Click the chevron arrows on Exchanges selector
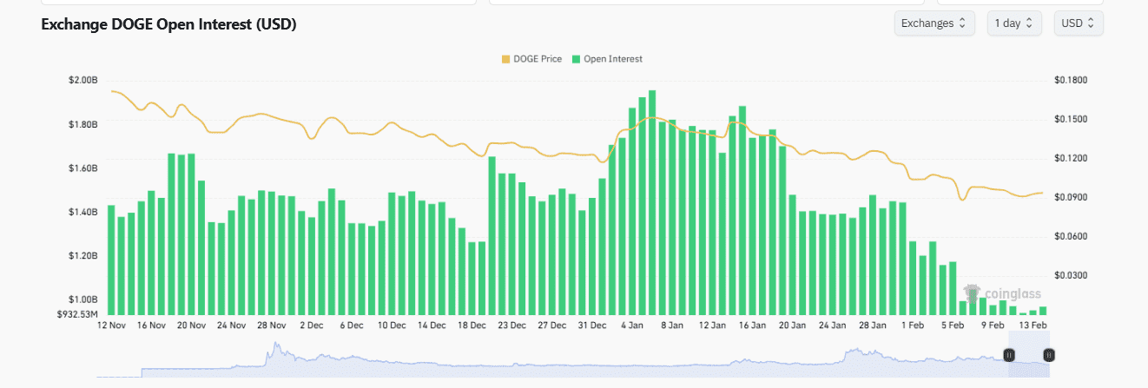1148x388 pixels. [x=961, y=23]
